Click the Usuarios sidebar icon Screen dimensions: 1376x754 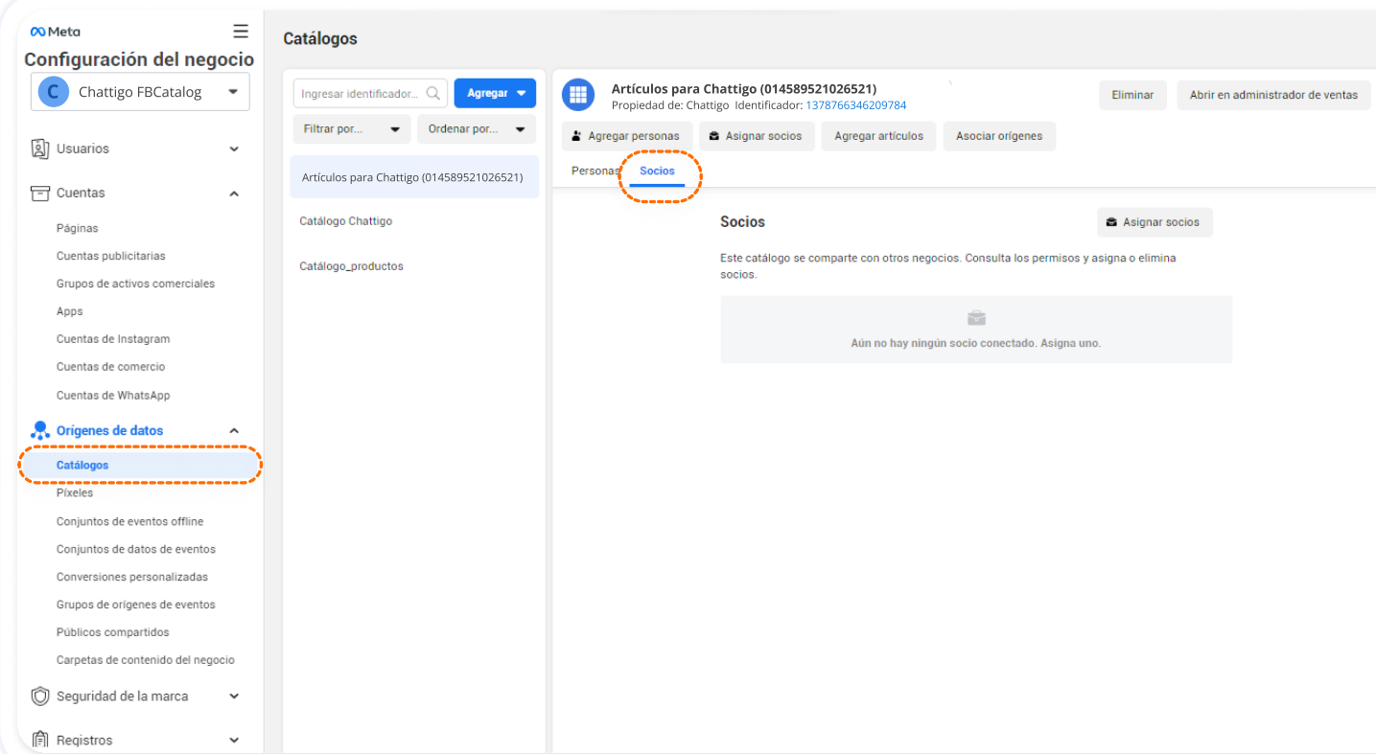[x=39, y=149]
